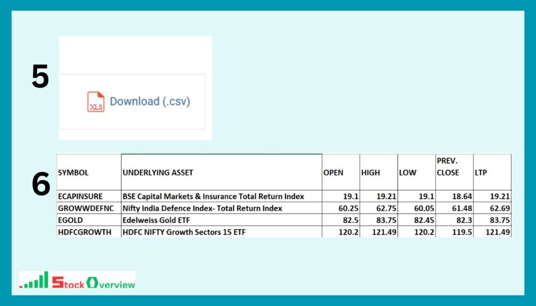Click the Download (.csv) link
The height and width of the screenshot is (306, 536).
click(150, 101)
